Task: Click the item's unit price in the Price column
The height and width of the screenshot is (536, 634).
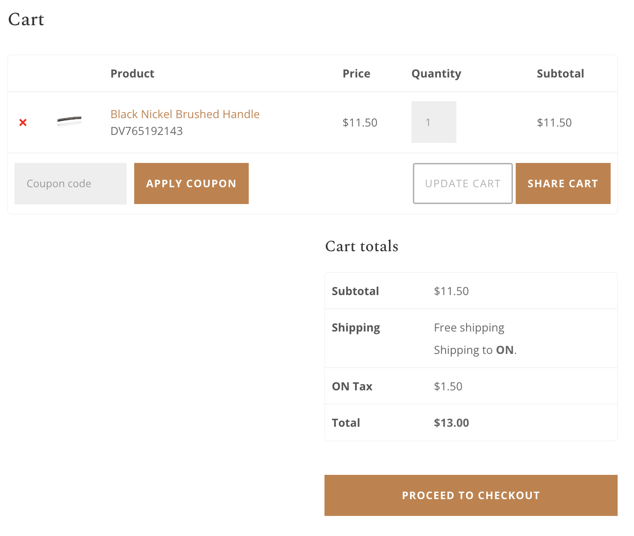Action: [x=360, y=123]
